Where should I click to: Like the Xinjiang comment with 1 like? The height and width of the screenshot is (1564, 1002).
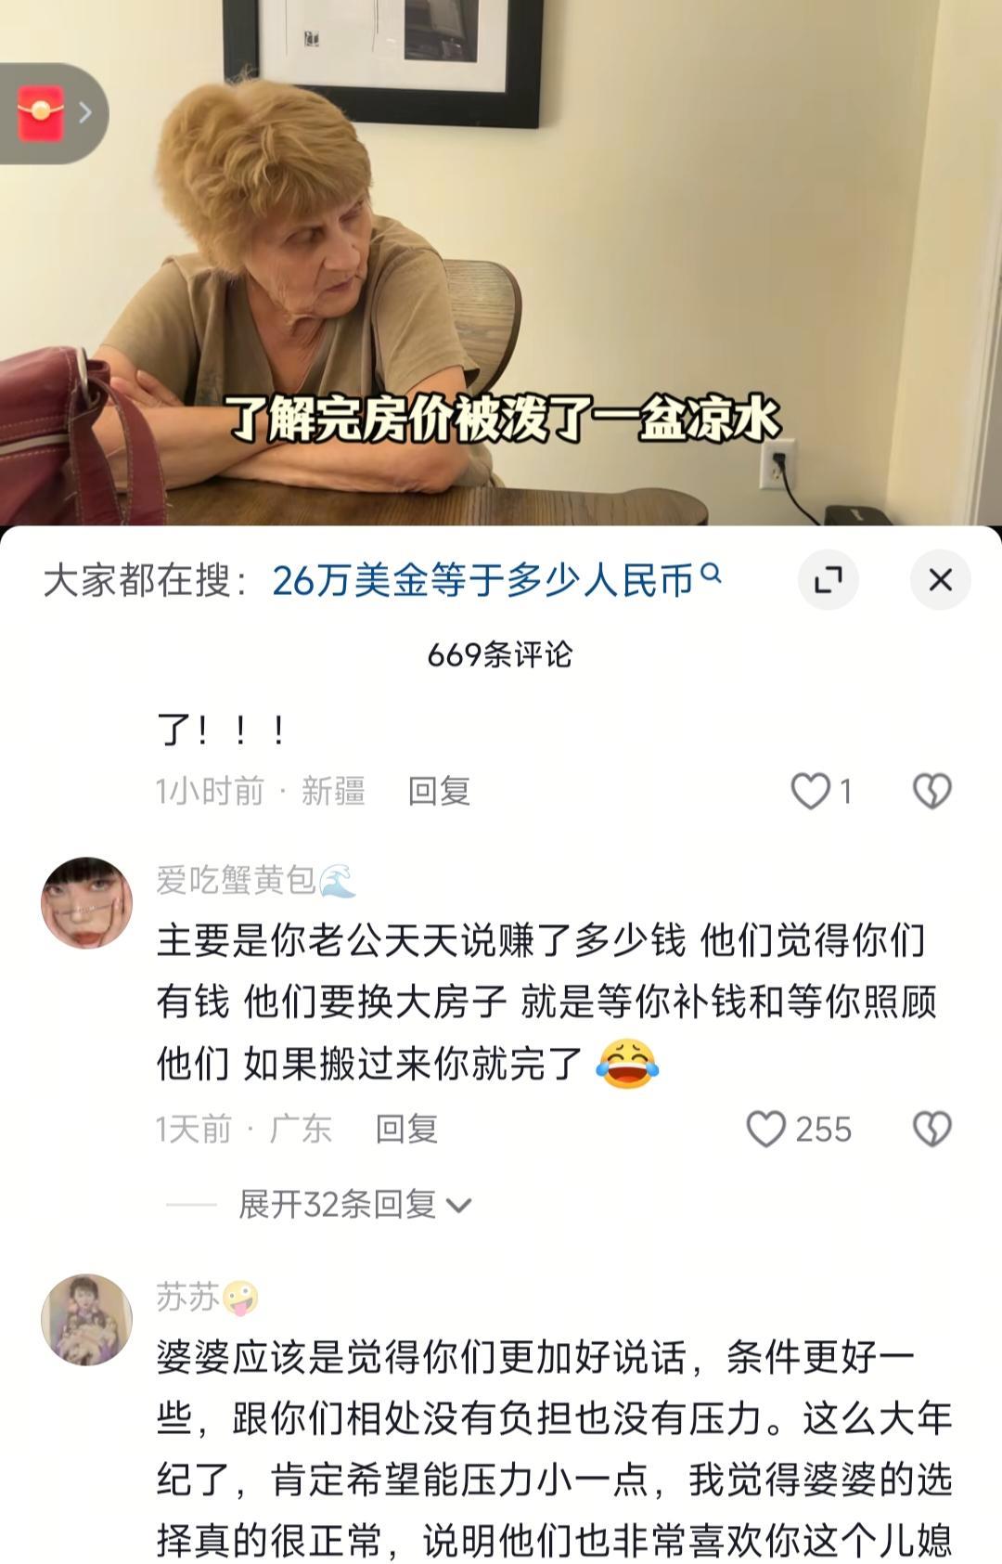point(810,792)
